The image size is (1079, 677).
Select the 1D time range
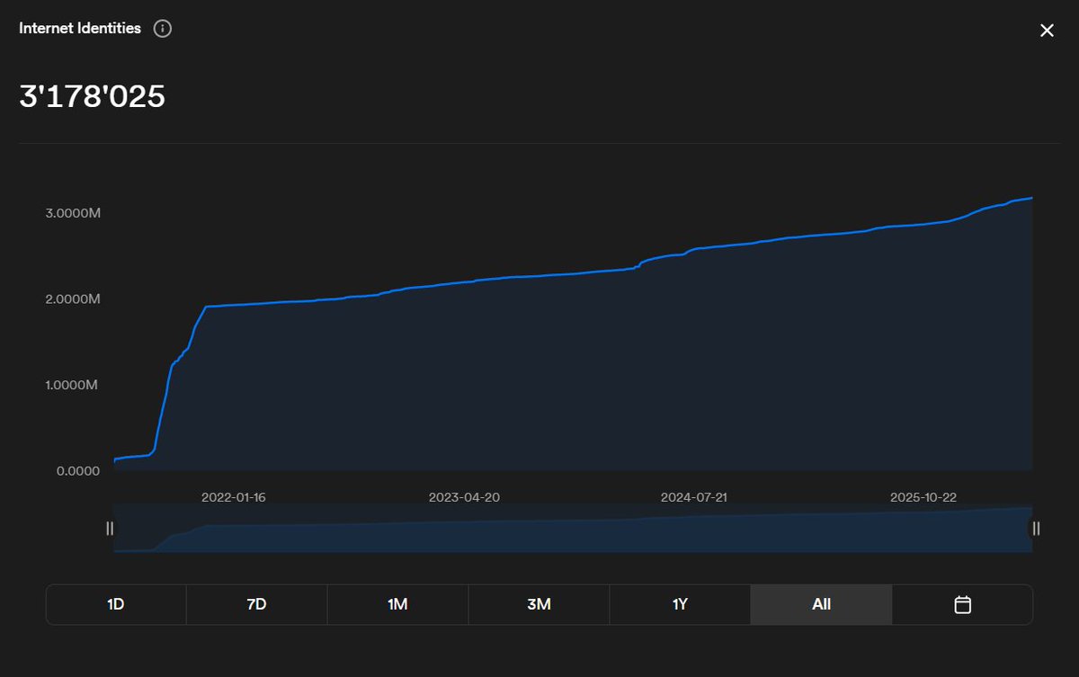point(116,604)
